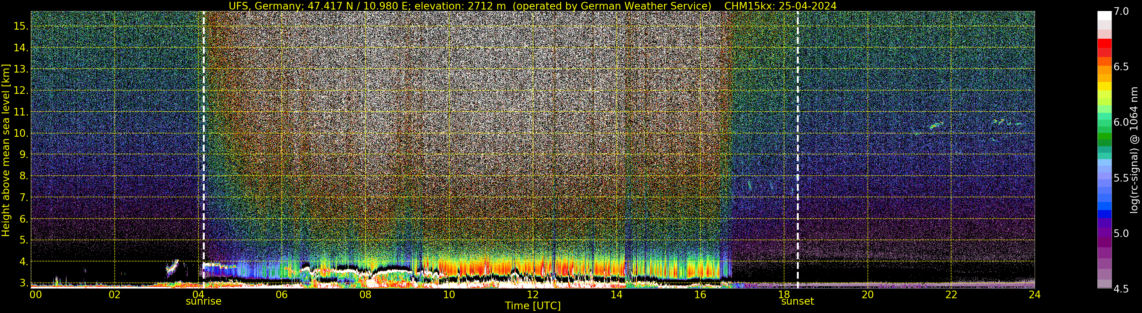Click the "8." height tick label

pos(24,176)
